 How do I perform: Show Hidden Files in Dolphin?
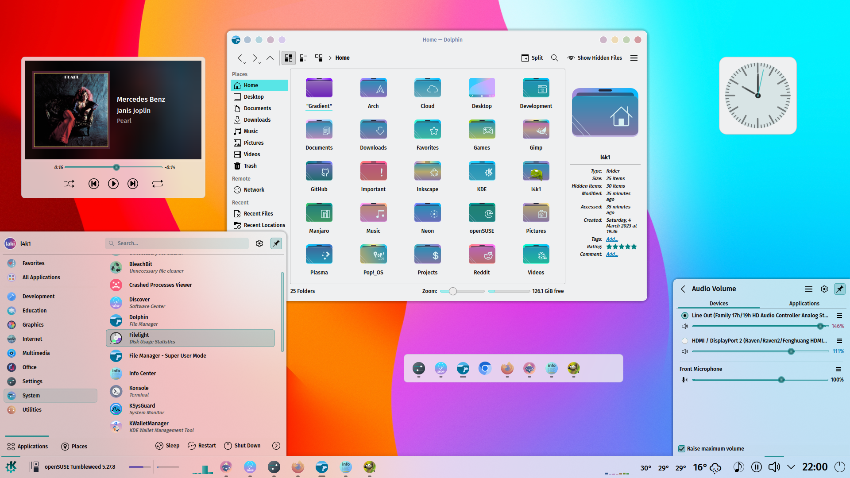click(595, 58)
